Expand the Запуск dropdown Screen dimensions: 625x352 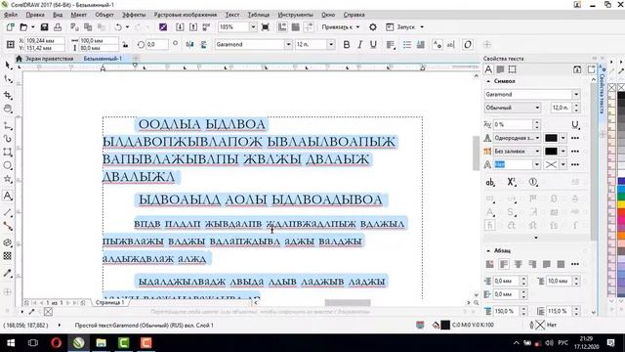coord(405,27)
